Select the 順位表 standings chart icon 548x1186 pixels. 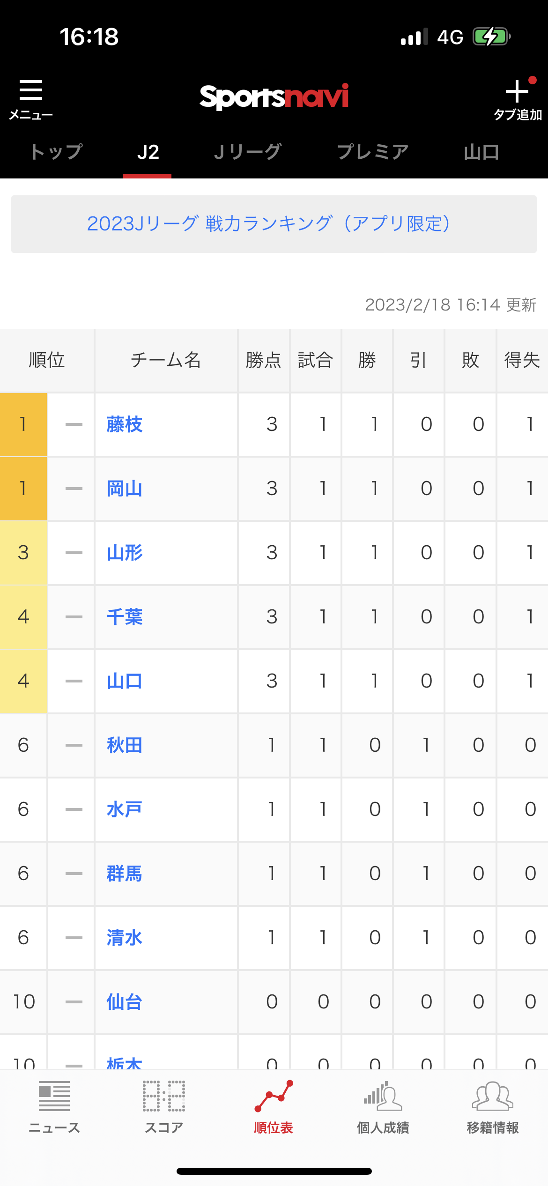click(x=274, y=1096)
